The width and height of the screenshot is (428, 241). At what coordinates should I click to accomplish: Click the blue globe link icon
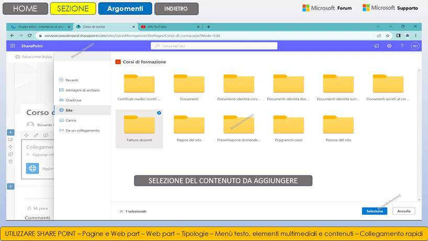click(x=32, y=168)
